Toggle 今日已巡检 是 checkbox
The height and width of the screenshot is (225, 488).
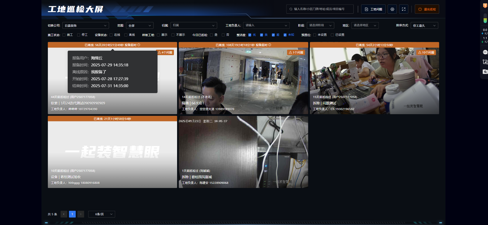(x=211, y=35)
